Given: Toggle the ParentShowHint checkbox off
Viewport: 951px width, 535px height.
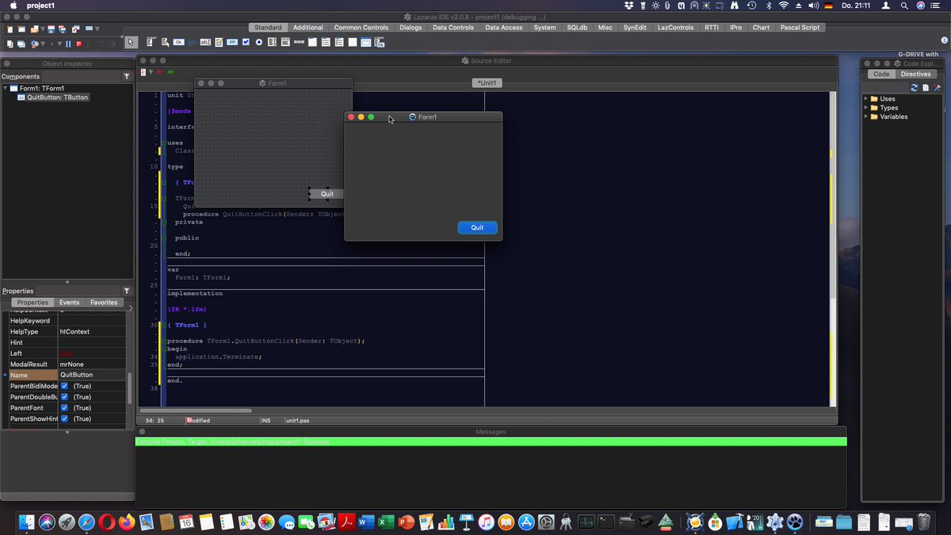Looking at the screenshot, I should click(63, 418).
